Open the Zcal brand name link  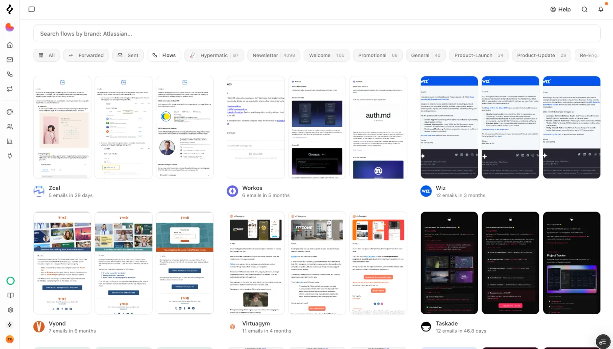[54, 188]
